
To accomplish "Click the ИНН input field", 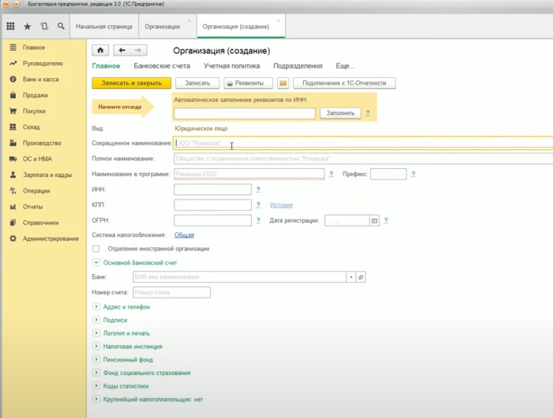I will point(212,190).
